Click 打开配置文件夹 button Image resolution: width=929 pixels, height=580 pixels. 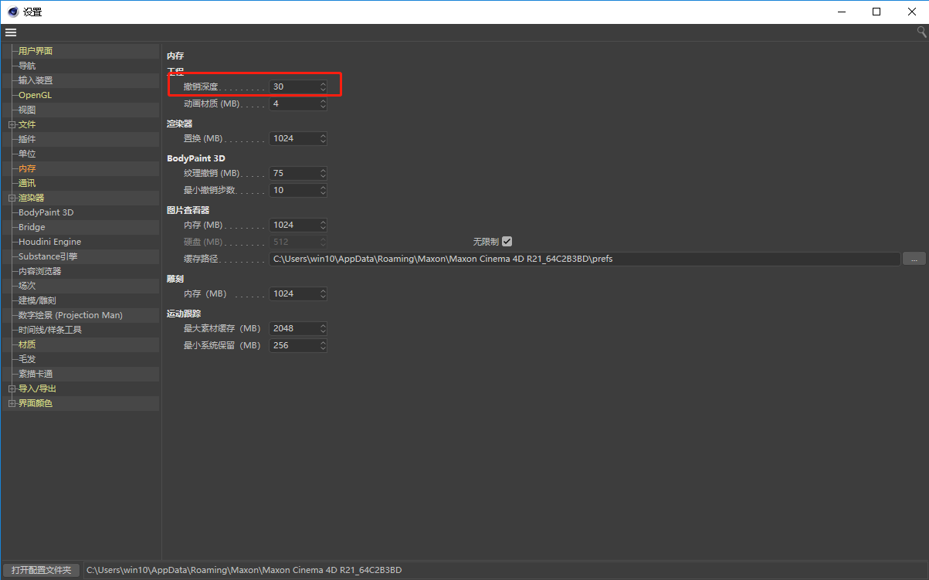[42, 570]
